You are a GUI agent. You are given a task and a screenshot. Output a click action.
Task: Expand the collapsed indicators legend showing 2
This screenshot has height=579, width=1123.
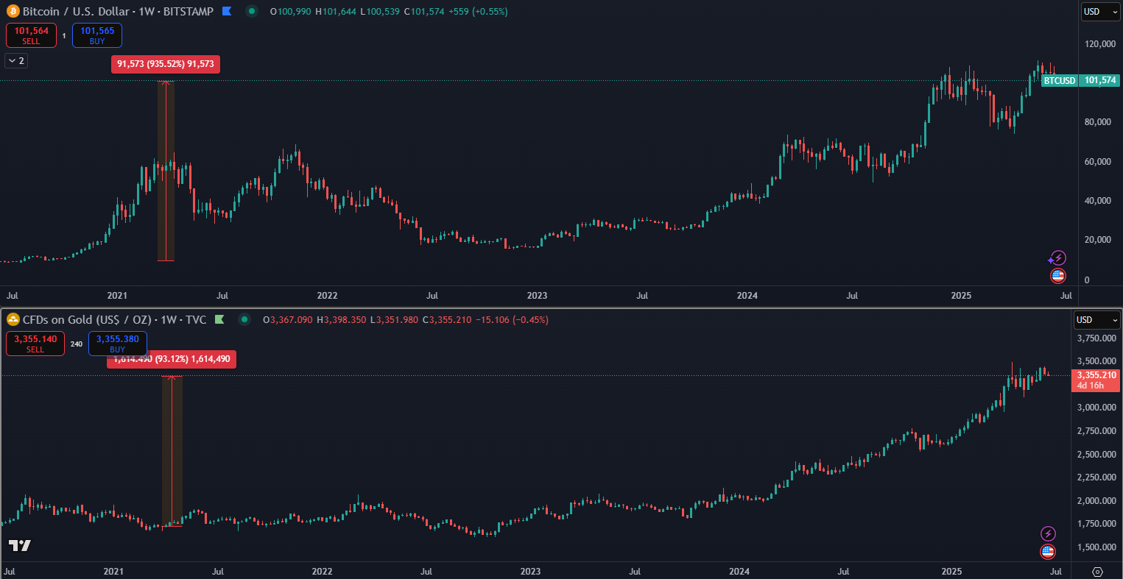click(15, 61)
